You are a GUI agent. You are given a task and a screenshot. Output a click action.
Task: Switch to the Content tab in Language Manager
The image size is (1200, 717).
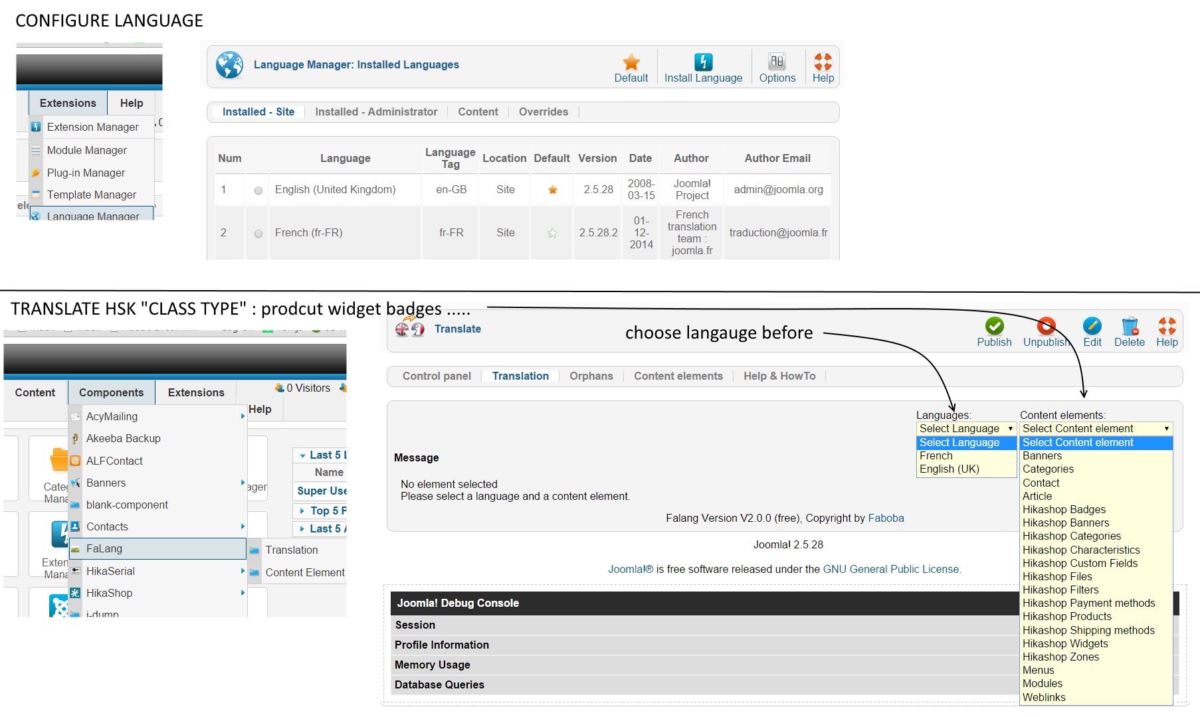(478, 112)
